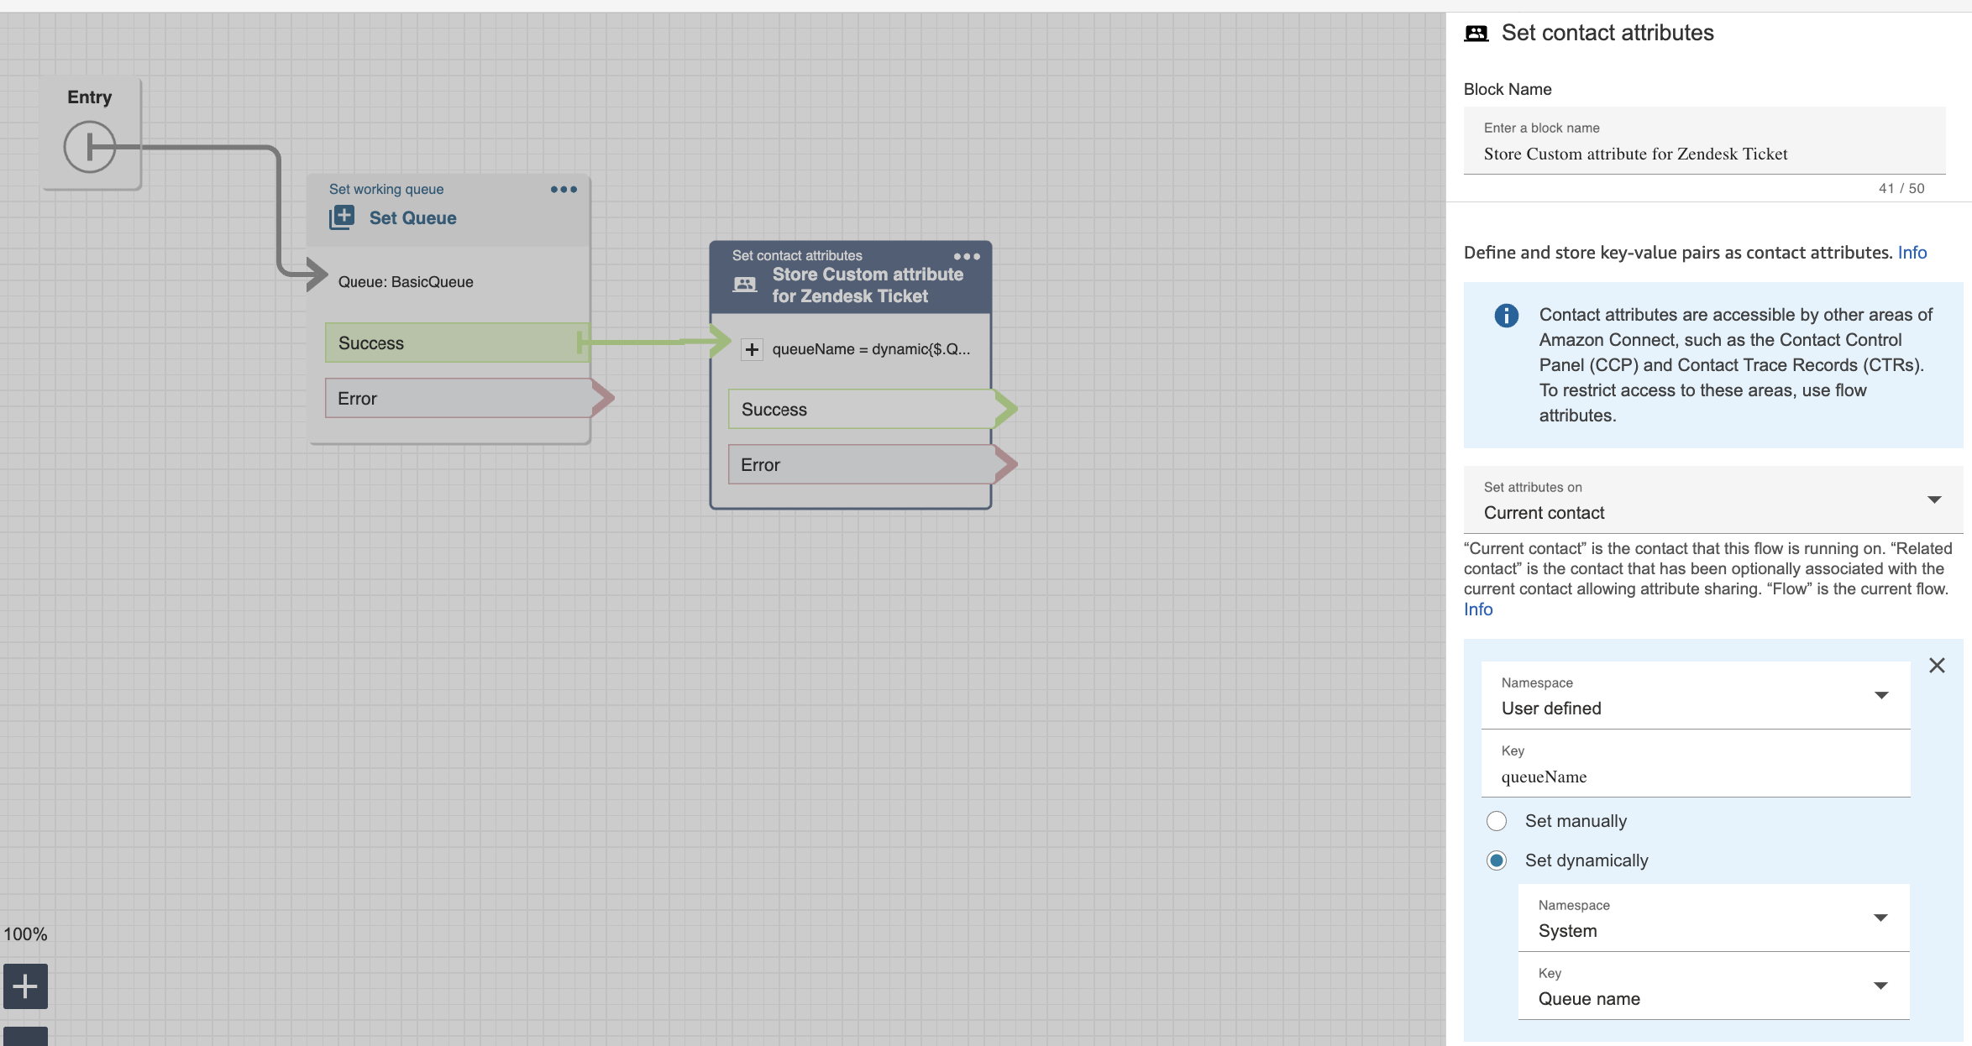The width and height of the screenshot is (1972, 1046).
Task: Open the Set attributes on dropdown
Action: [x=1712, y=500]
